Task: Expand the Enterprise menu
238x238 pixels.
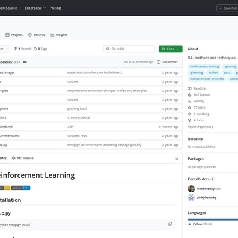Action: (x=35, y=8)
